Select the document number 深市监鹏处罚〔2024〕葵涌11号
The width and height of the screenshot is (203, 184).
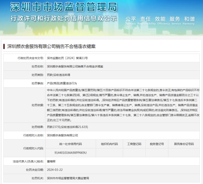point(67,58)
